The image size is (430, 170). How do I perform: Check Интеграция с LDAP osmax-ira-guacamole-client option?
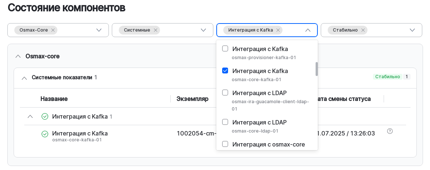pos(225,93)
